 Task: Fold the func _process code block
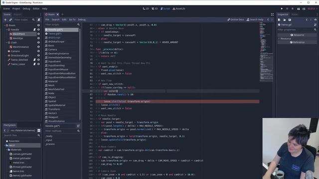[x=94, y=49]
